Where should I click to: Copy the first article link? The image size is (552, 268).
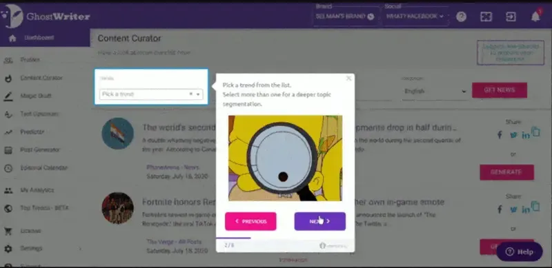click(536, 132)
